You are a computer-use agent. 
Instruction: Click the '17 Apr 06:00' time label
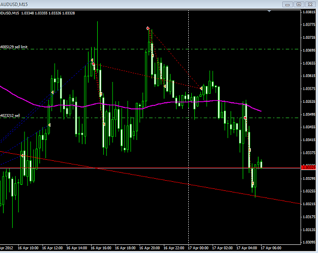[x=271, y=248]
